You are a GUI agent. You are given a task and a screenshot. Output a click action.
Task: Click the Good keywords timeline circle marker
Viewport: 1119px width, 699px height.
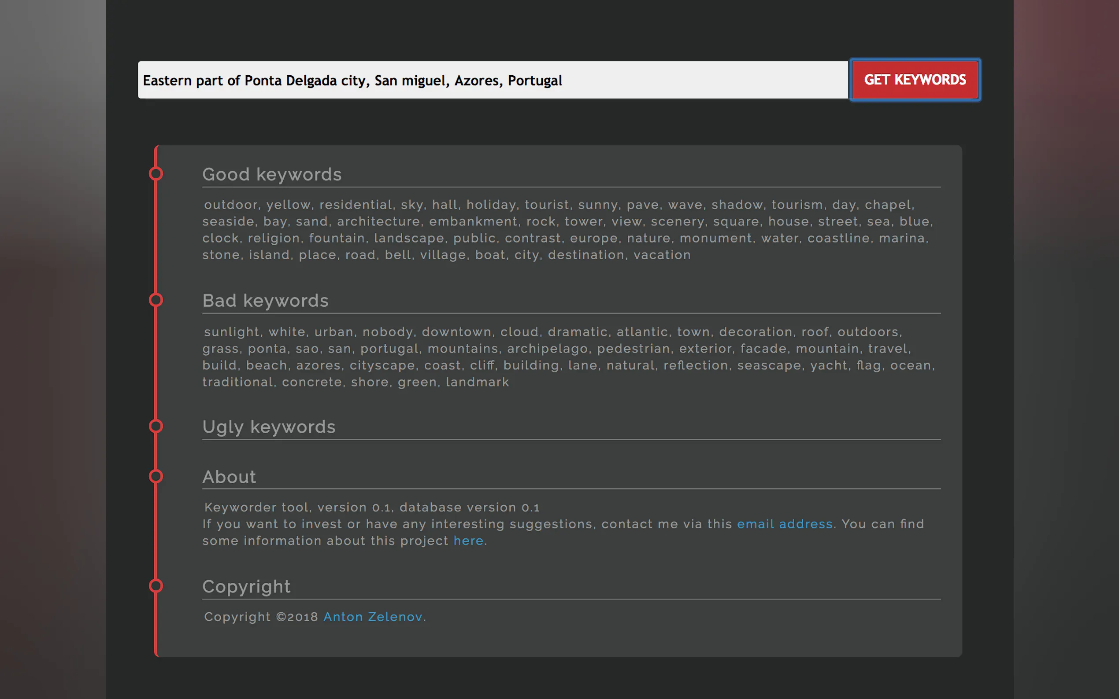[x=156, y=174]
